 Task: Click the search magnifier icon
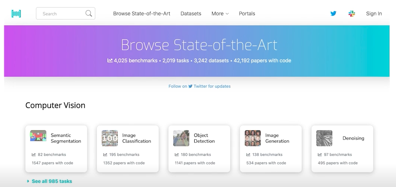[x=88, y=14]
